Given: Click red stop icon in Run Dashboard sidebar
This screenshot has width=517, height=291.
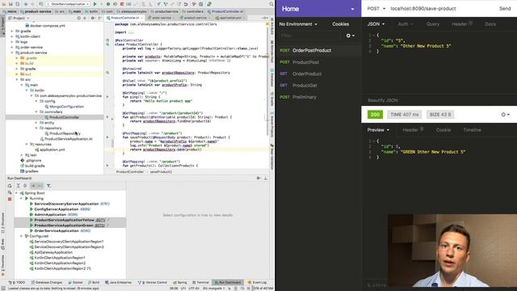Looking at the screenshot, I should (10, 199).
